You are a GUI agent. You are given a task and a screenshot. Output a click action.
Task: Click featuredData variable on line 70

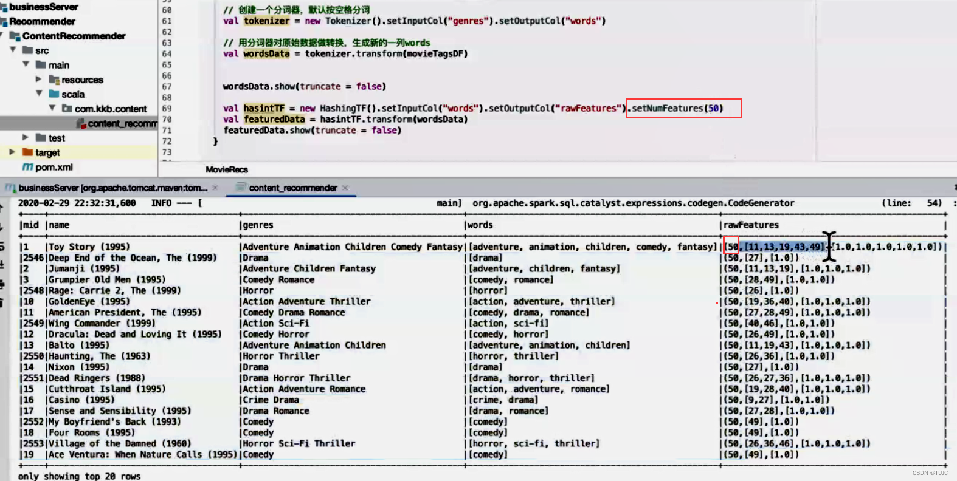[x=274, y=119]
